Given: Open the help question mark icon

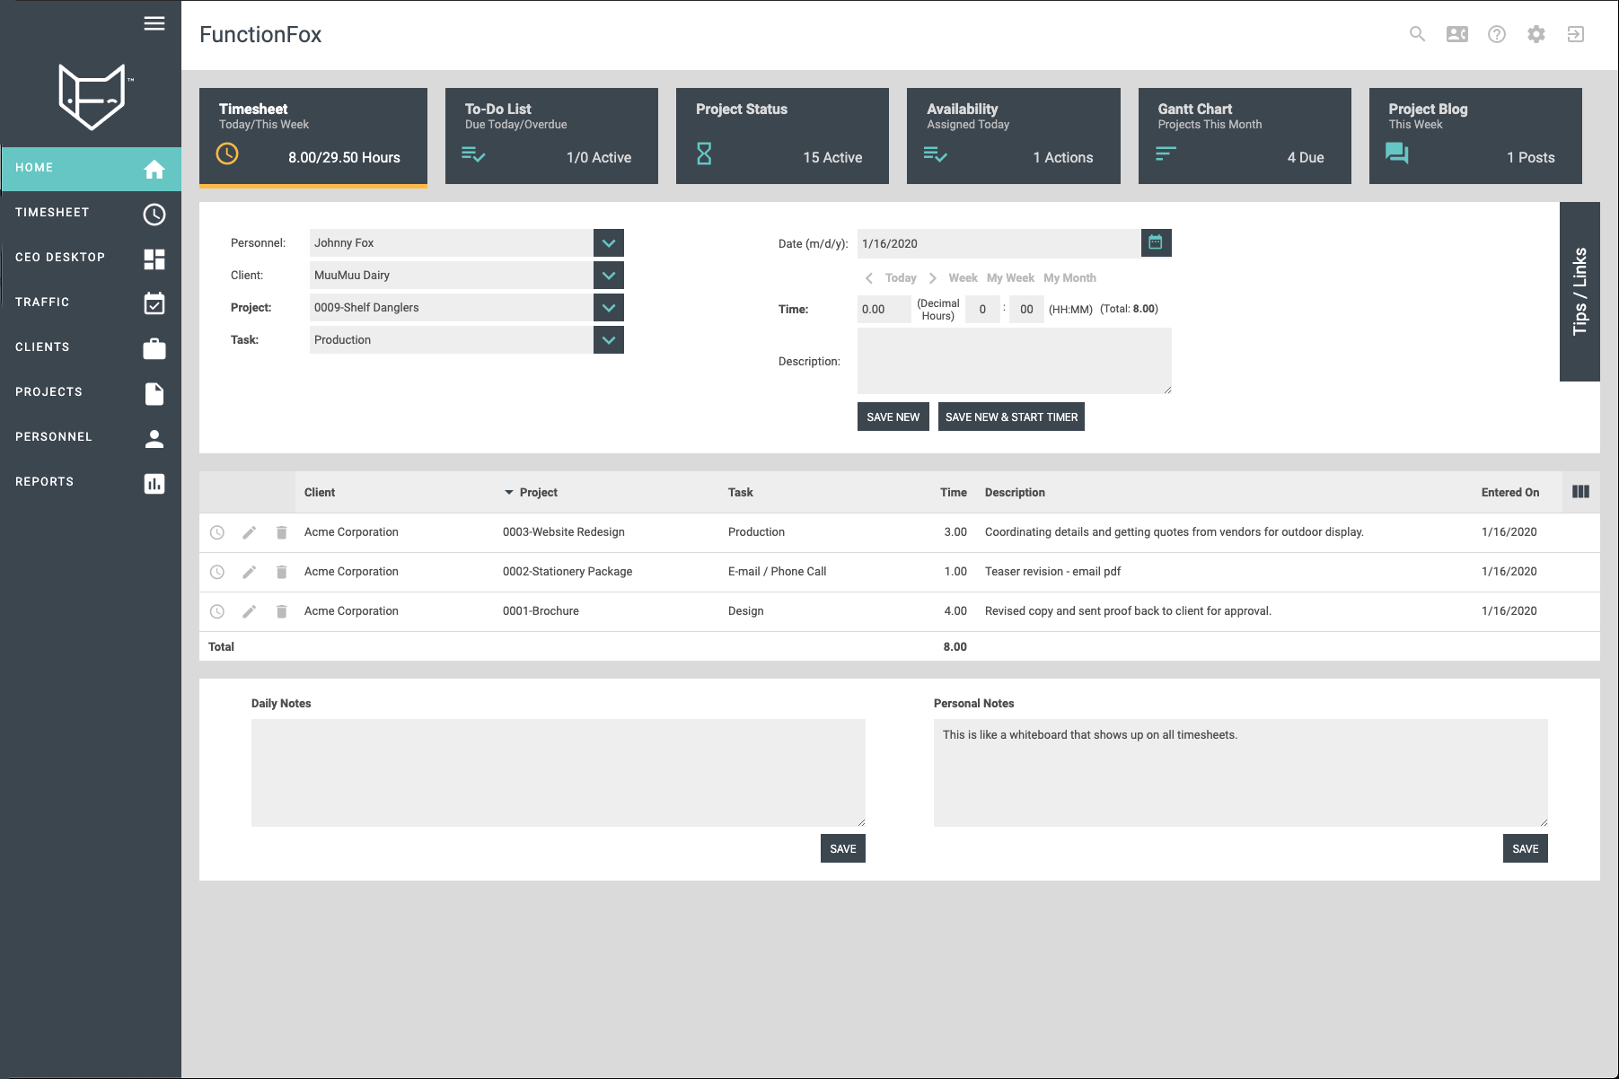Looking at the screenshot, I should tap(1497, 34).
